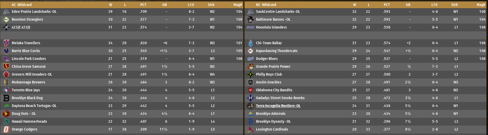
Task: Click the NC Wildcard Mag# column header
Action: tap(481, 5)
